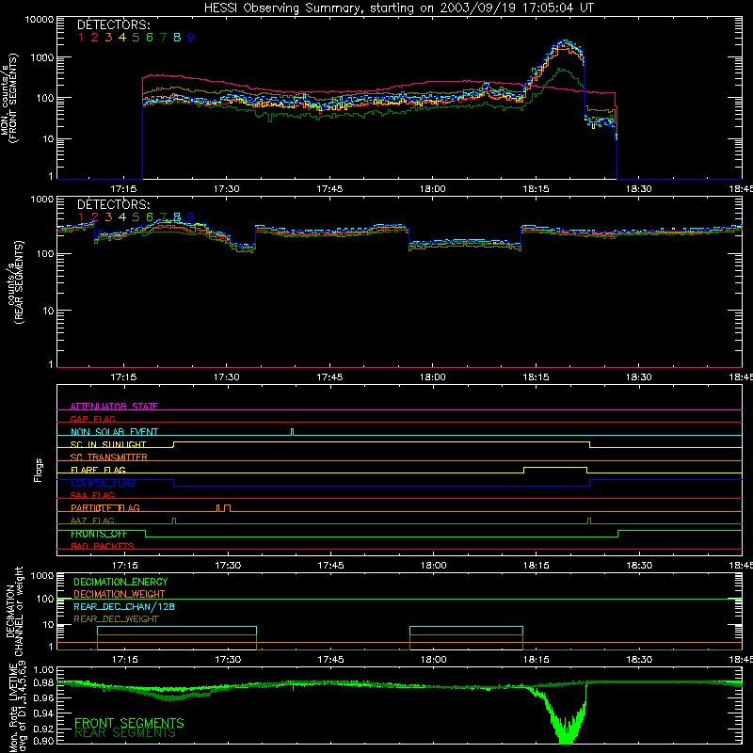Image resolution: width=753 pixels, height=753 pixels.
Task: Click the first PARTICLE_FLAG pulse before 17:30
Action: [x=218, y=508]
